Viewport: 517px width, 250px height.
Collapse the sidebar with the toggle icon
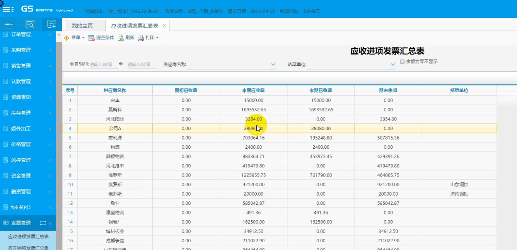point(9,24)
